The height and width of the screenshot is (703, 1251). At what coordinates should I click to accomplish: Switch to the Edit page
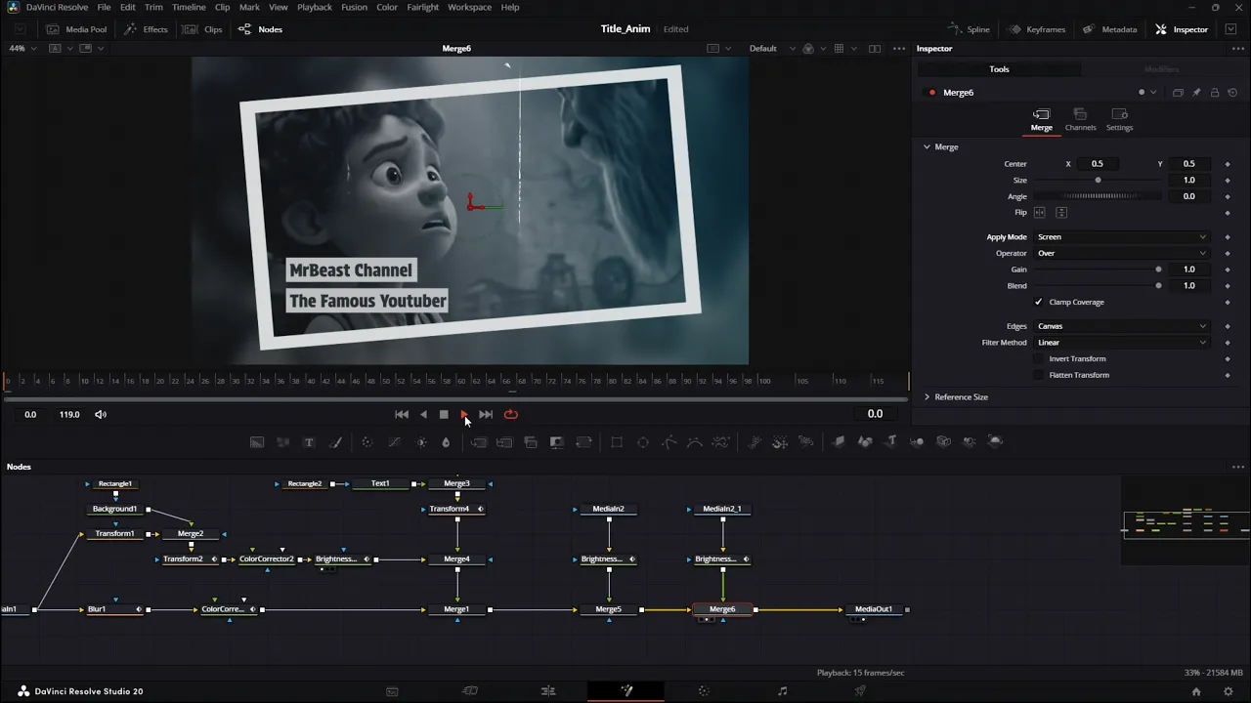click(x=548, y=691)
